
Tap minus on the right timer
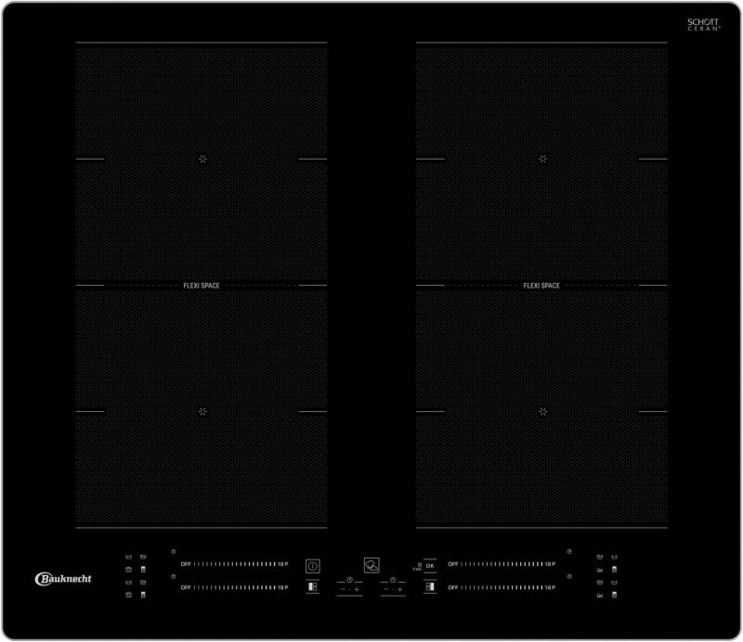[386, 589]
